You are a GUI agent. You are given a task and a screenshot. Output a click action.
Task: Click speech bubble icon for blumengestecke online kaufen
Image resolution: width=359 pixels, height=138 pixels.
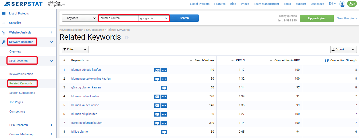pos(157,79)
